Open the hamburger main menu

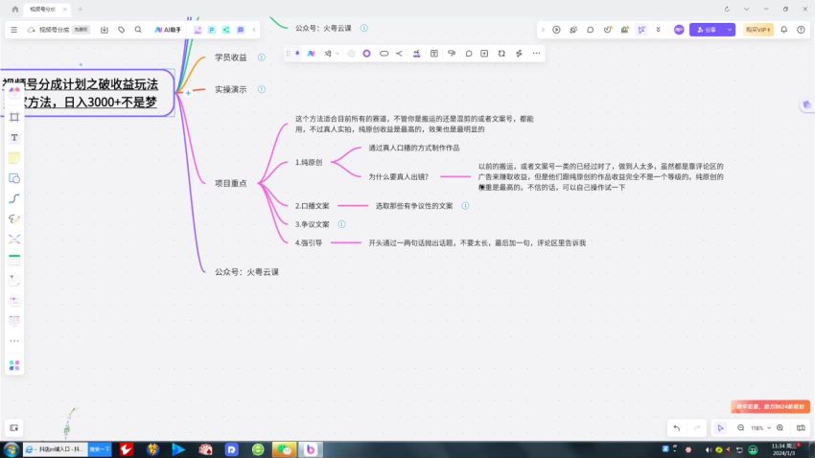coord(13,30)
